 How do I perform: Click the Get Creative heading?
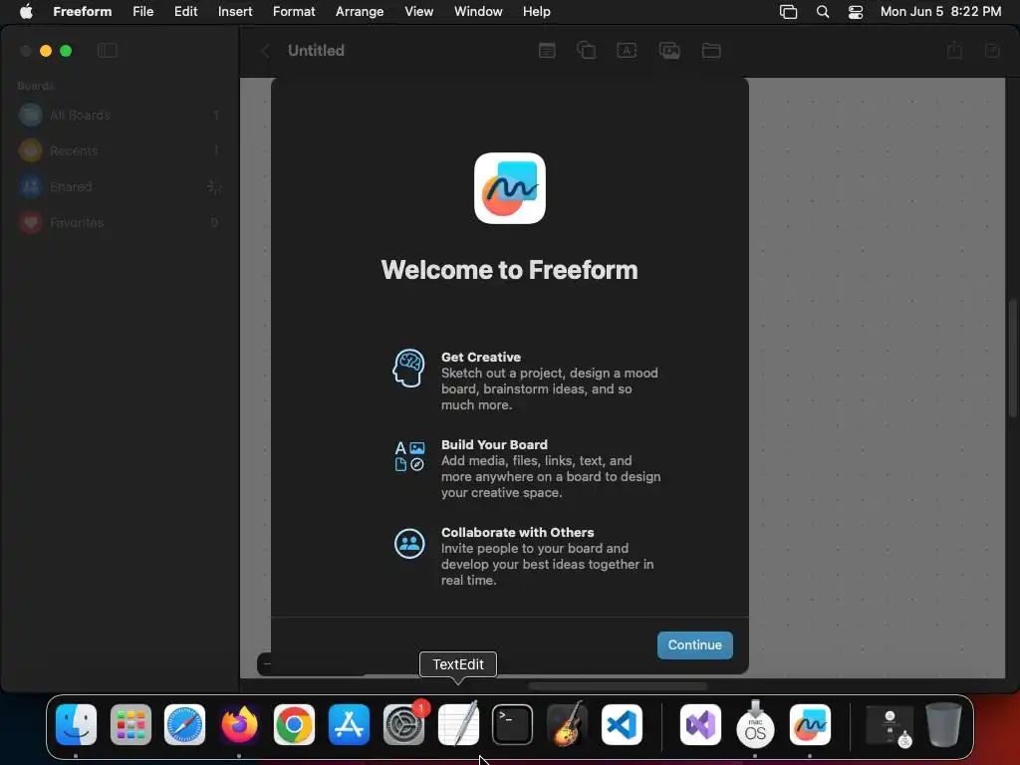(481, 358)
